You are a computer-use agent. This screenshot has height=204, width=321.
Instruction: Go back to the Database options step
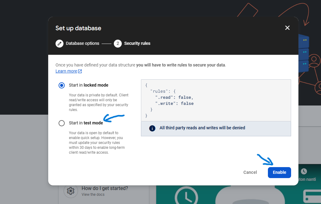tap(82, 43)
